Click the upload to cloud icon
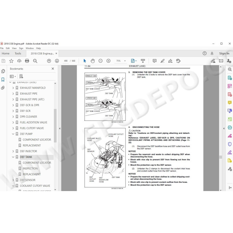Viewport: 233px width, 233px height. 19,61
